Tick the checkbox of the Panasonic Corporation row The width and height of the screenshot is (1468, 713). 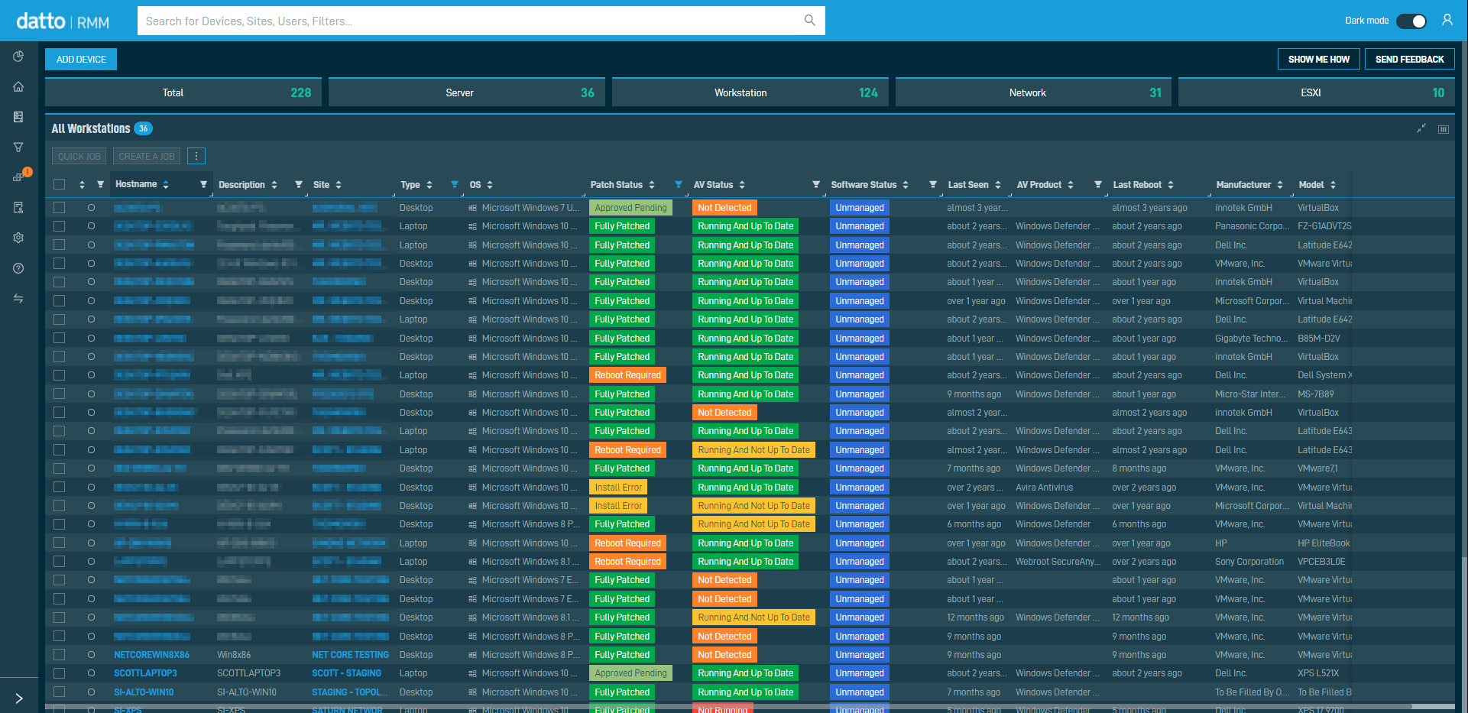[x=59, y=226]
